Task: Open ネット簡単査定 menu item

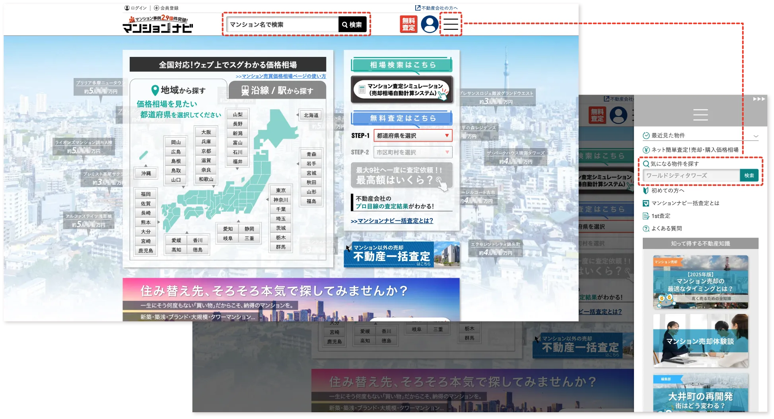Action: [691, 150]
